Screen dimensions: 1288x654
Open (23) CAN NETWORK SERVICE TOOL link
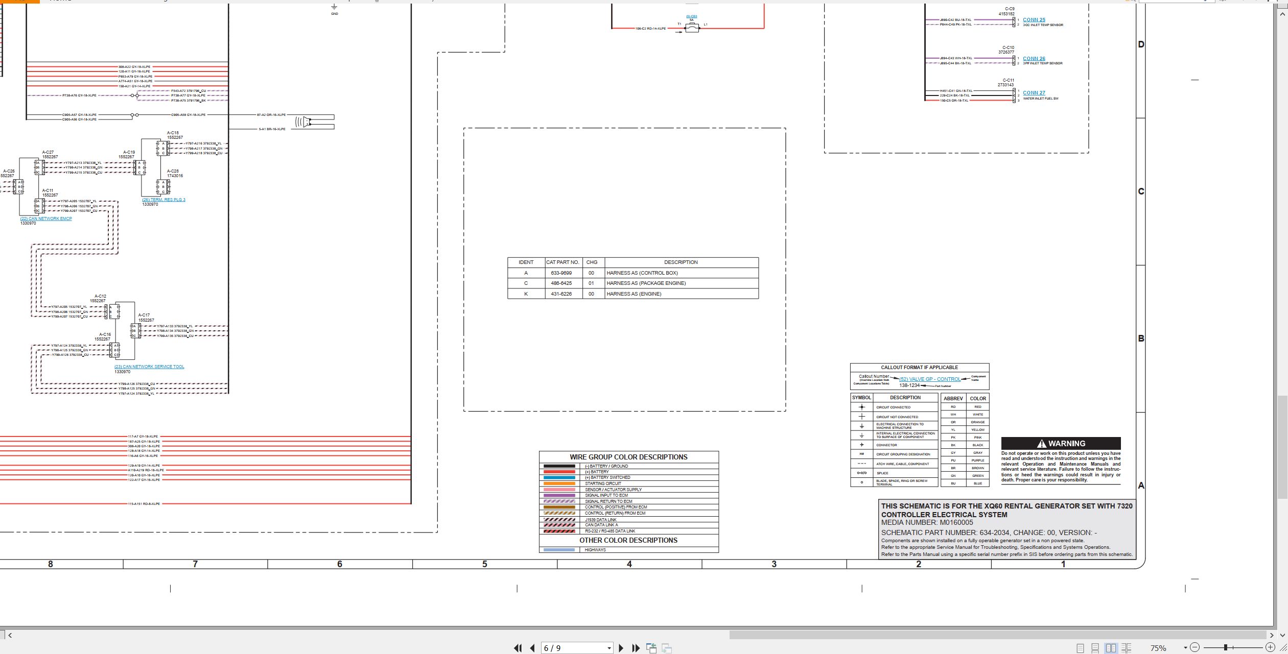149,367
